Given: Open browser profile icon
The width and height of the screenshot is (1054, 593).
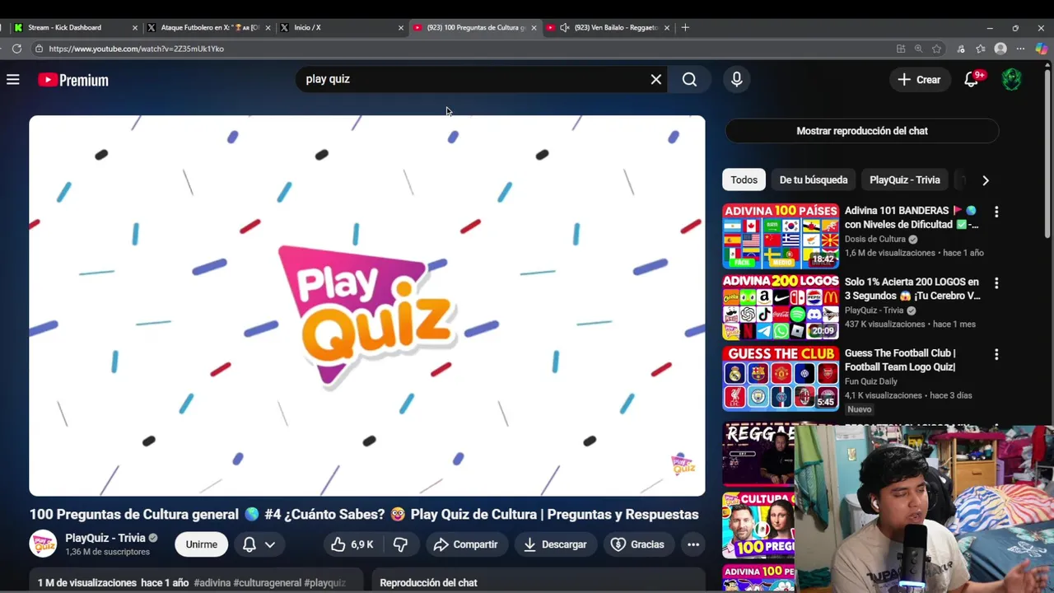Looking at the screenshot, I should tap(1000, 49).
